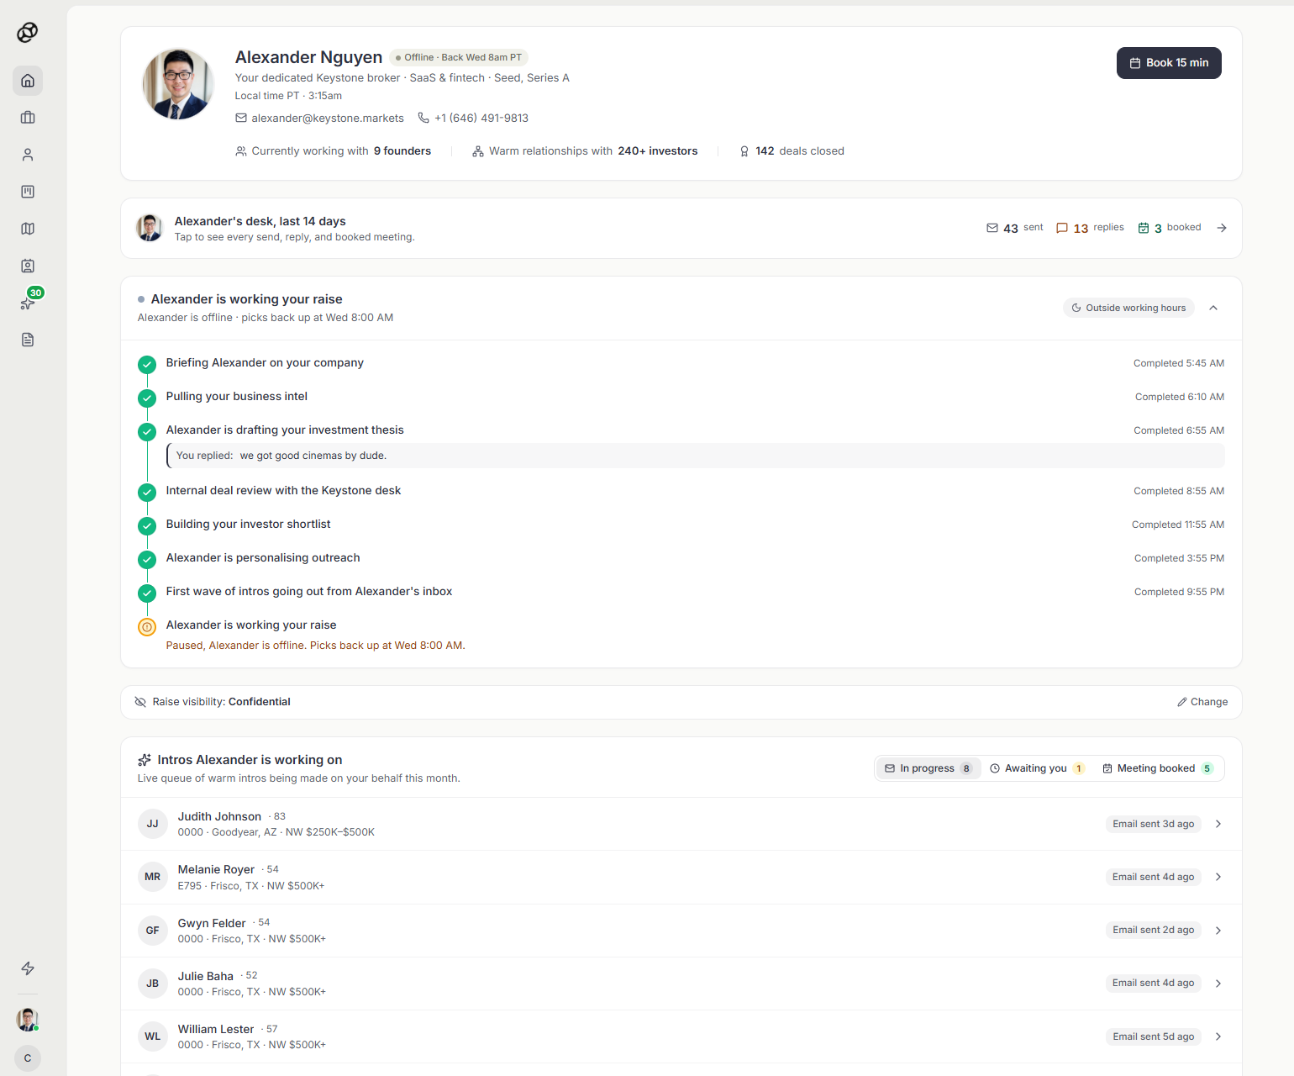Click the JJ avatar for Judith Johnson

pos(153,824)
